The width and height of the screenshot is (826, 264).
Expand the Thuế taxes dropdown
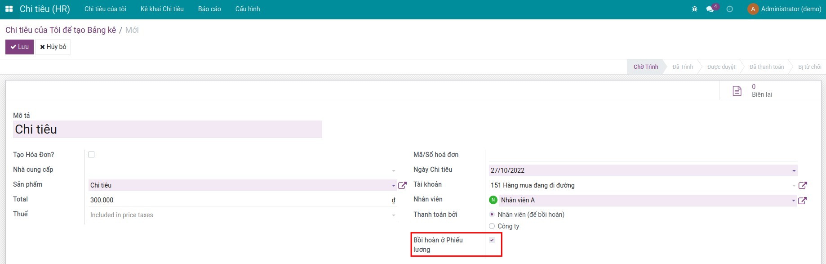[394, 215]
